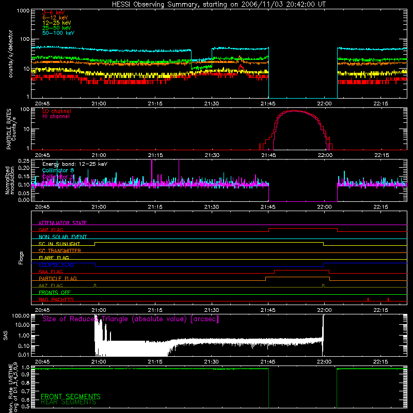The height and width of the screenshot is (413, 413).
Task: Click the PARTICLE FLAG label
Action: point(58,278)
